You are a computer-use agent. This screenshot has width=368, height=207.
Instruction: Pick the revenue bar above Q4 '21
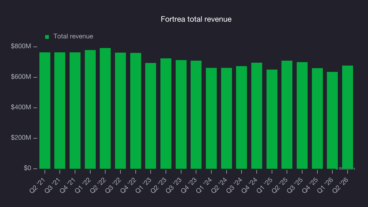point(75,110)
